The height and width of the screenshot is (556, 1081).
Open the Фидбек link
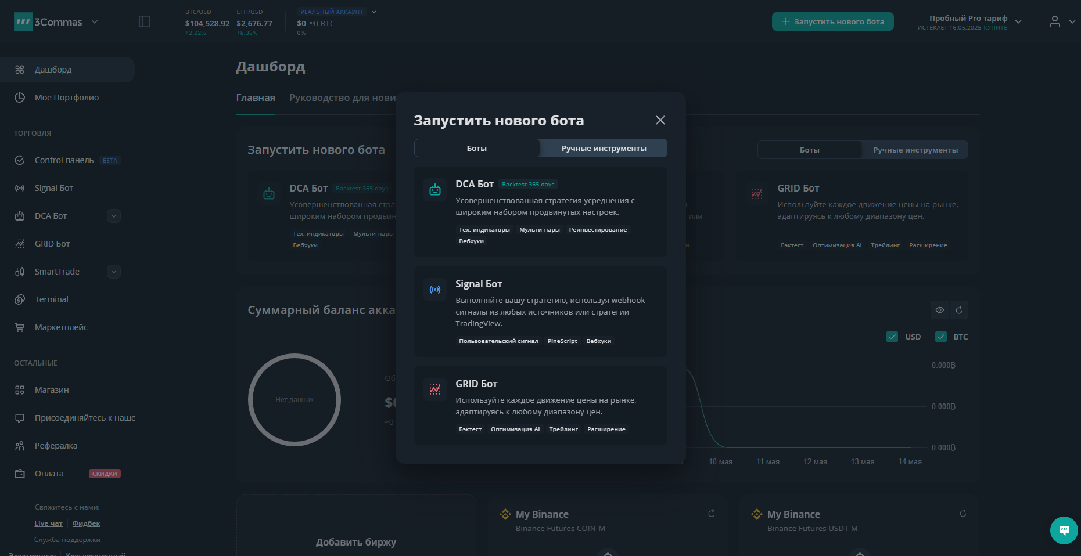click(x=86, y=523)
